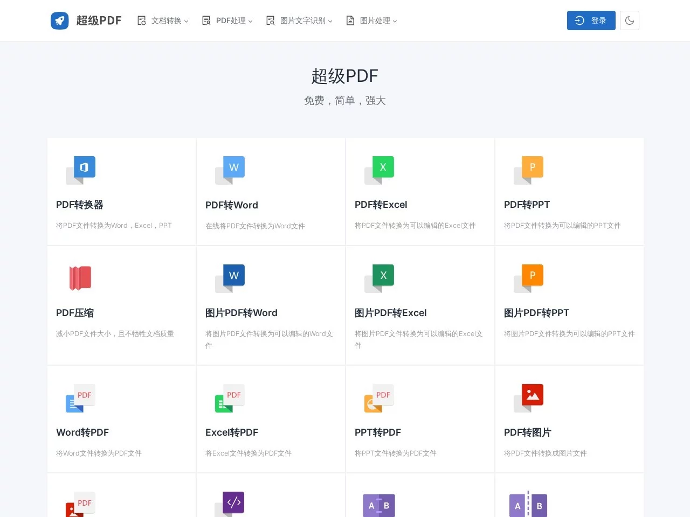Expand the 文档转换 dropdown menu
This screenshot has height=517, width=690.
coord(162,20)
